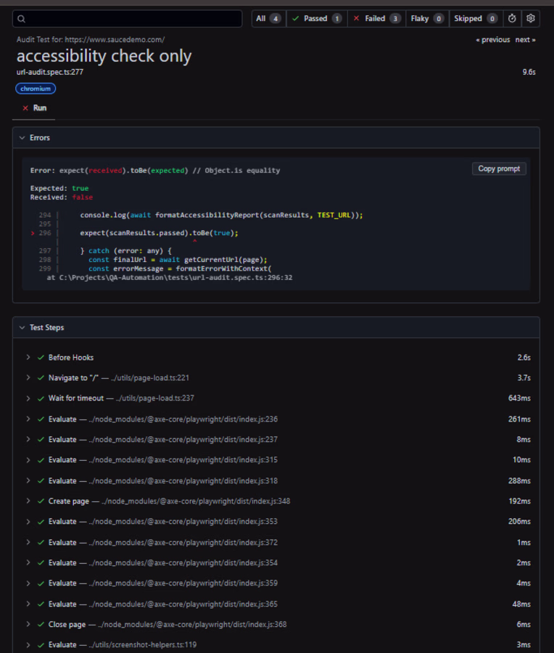Click Copy prompt button
The image size is (554, 653).
coord(499,168)
